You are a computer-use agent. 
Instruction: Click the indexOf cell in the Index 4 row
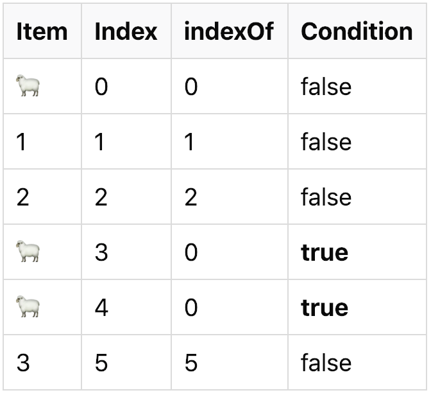tap(191, 308)
